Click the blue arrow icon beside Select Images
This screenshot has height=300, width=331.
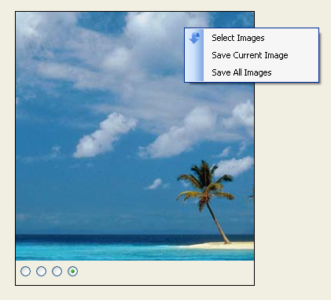(x=194, y=38)
